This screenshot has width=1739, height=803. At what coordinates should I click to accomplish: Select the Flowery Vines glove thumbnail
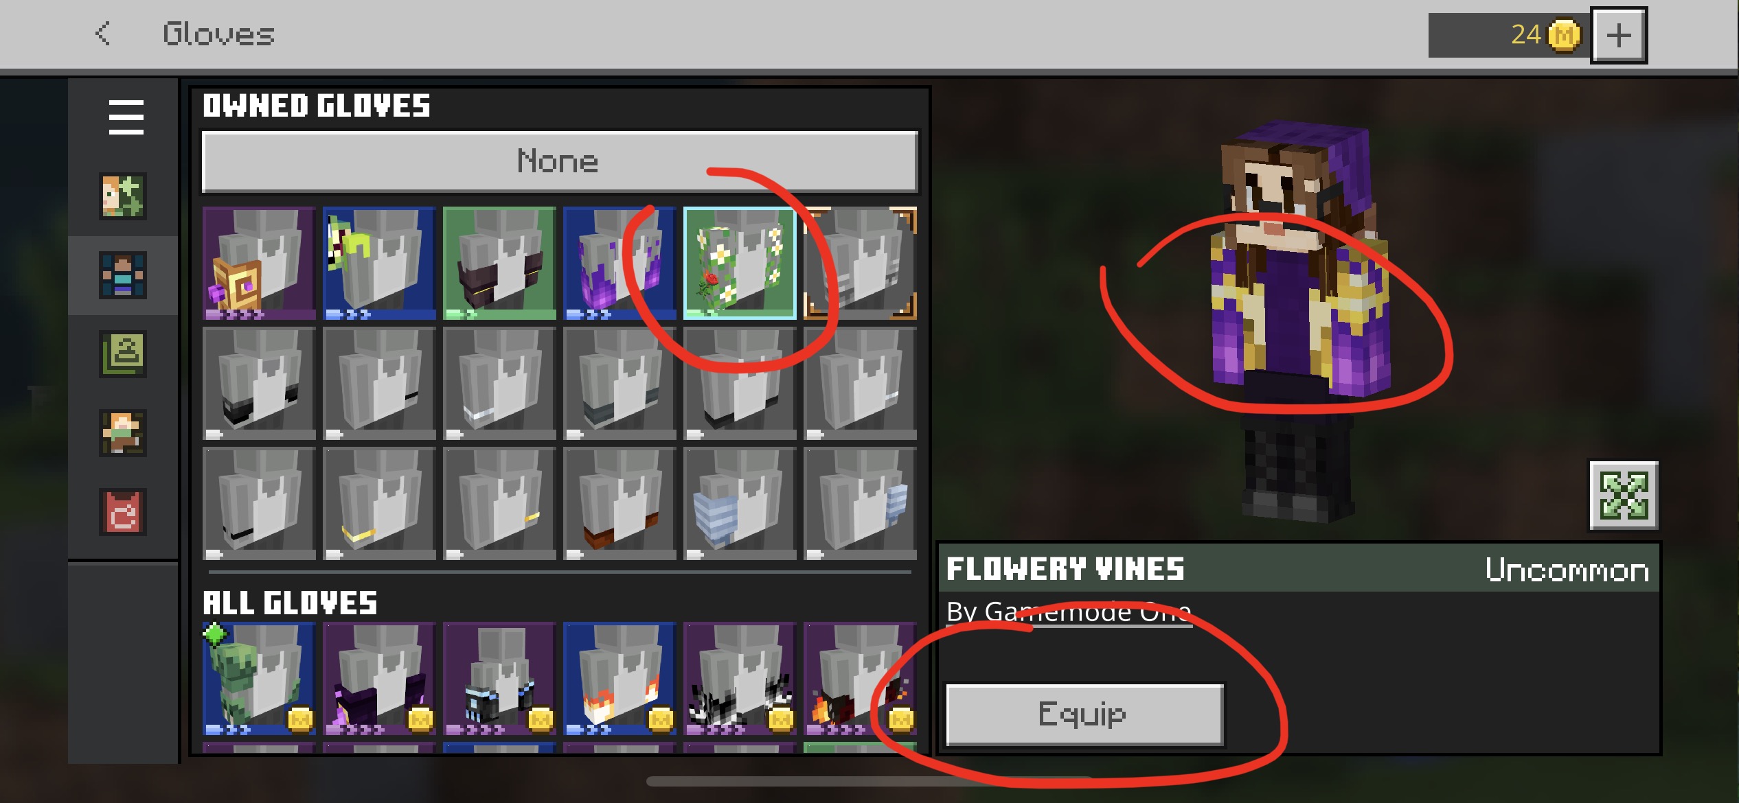pyautogui.click(x=740, y=264)
